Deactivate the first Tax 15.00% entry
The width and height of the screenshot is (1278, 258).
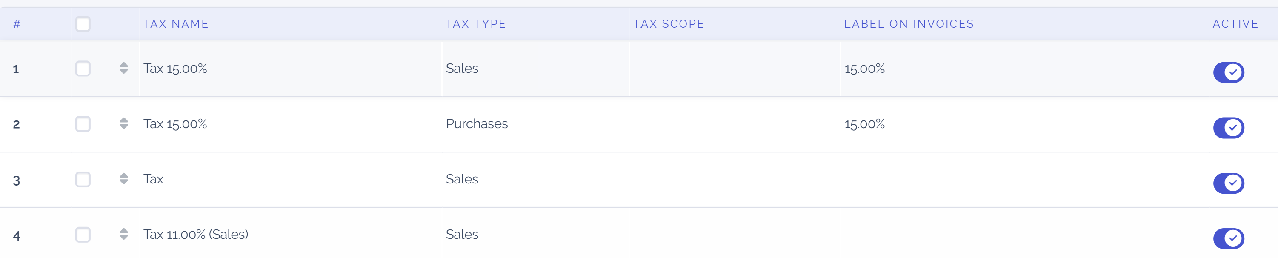tap(1229, 72)
